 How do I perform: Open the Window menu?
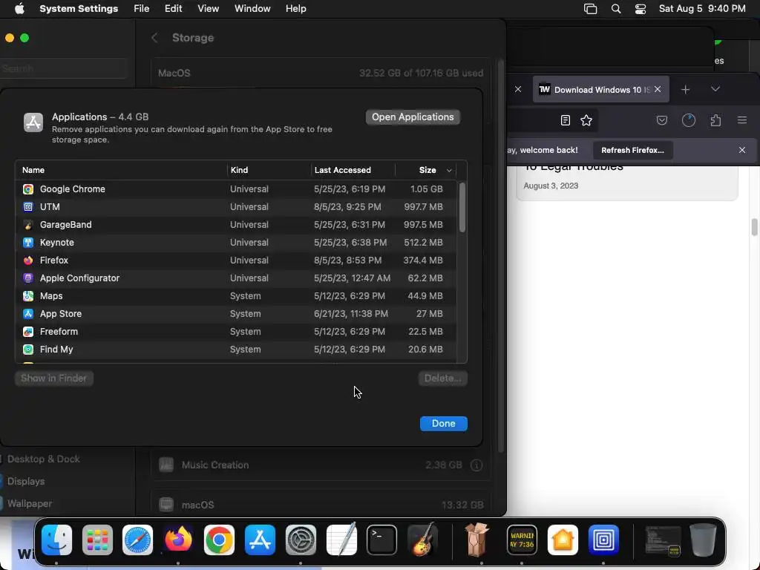pos(252,9)
